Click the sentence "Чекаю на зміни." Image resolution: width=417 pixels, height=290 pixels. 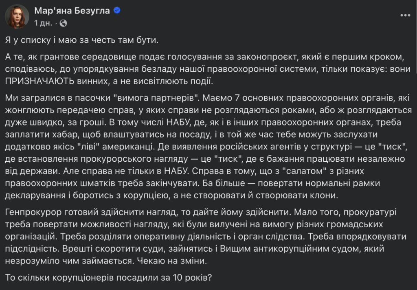coord(172,261)
